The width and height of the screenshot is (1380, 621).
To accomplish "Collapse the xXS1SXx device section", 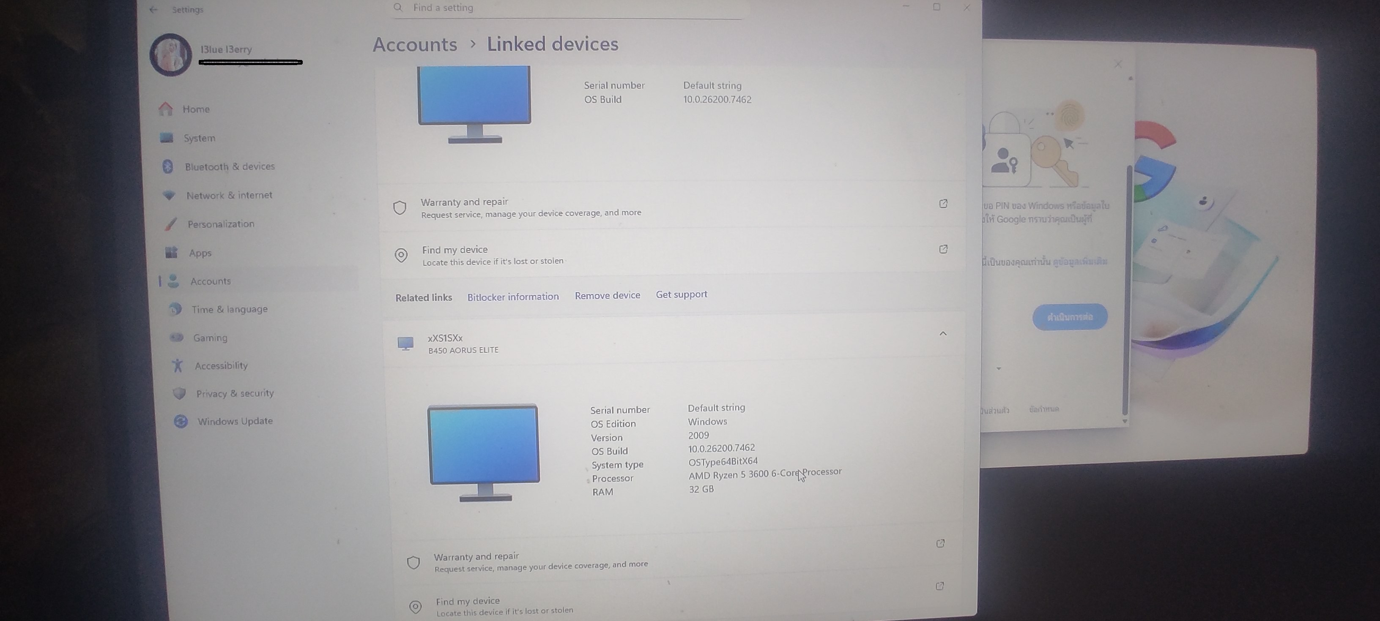I will pos(943,333).
